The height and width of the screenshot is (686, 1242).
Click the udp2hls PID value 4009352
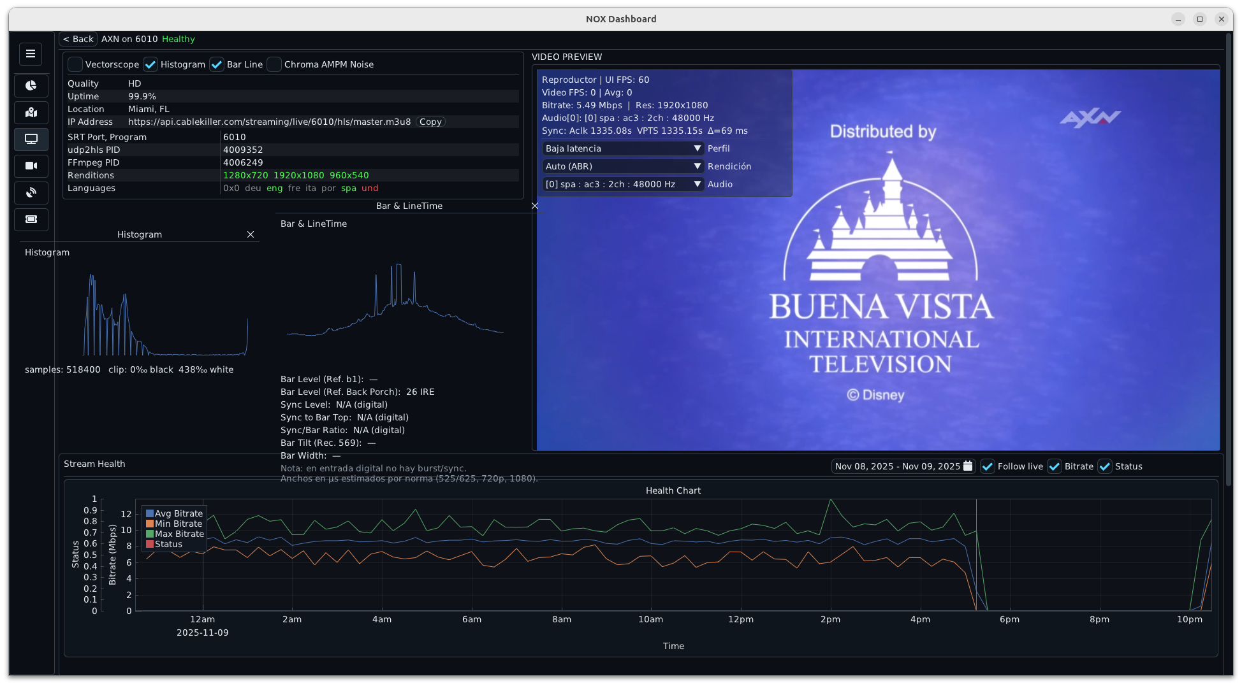pyautogui.click(x=243, y=150)
